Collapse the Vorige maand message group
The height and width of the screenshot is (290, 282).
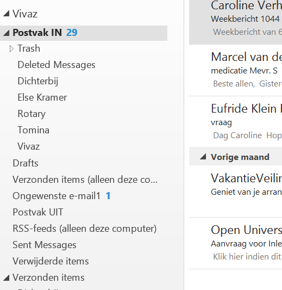pos(203,157)
